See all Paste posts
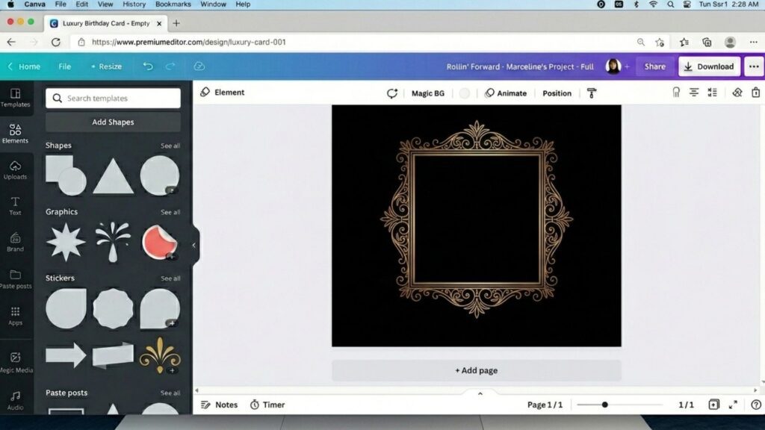The height and width of the screenshot is (430, 765). [x=170, y=393]
